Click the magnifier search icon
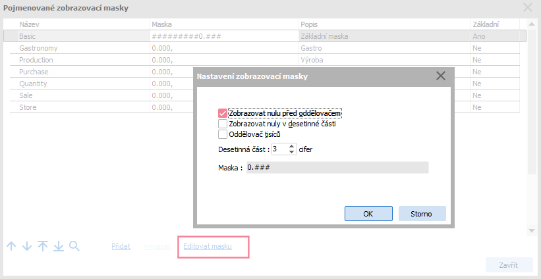The width and height of the screenshot is (541, 279). (74, 246)
